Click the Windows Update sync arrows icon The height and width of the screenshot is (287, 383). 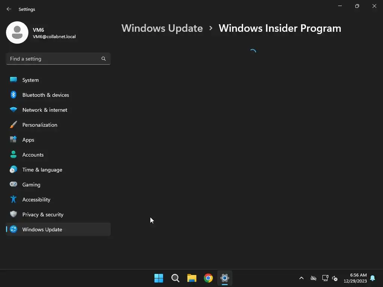[13, 229]
